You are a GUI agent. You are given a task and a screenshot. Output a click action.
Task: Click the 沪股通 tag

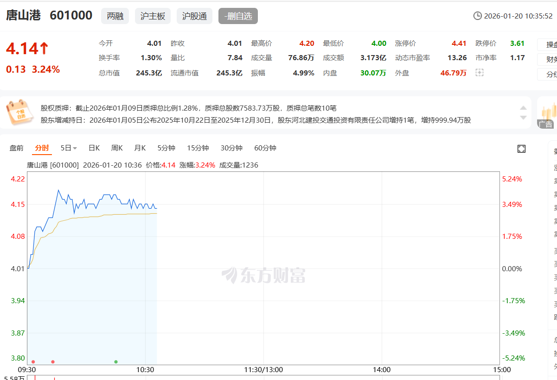(194, 16)
